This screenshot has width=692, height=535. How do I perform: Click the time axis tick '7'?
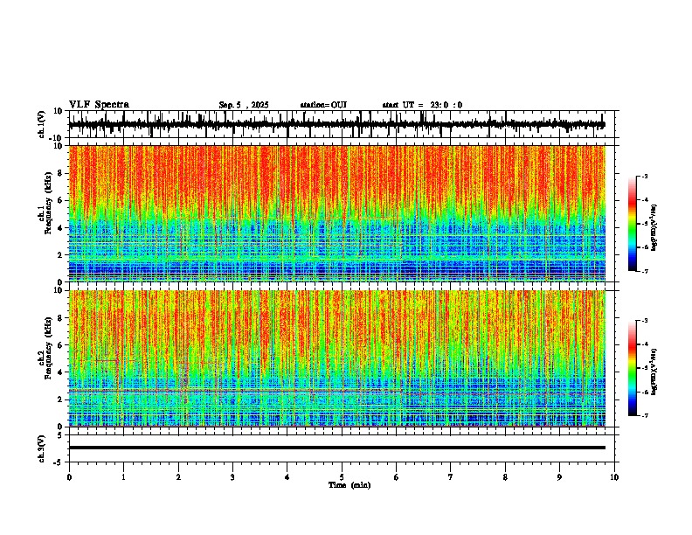[451, 477]
